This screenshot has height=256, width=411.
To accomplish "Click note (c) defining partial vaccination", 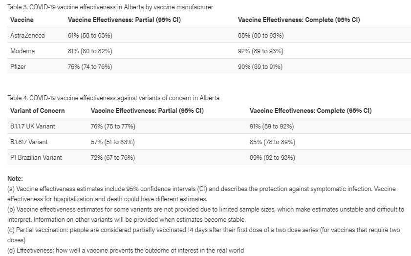I will coord(203,230).
